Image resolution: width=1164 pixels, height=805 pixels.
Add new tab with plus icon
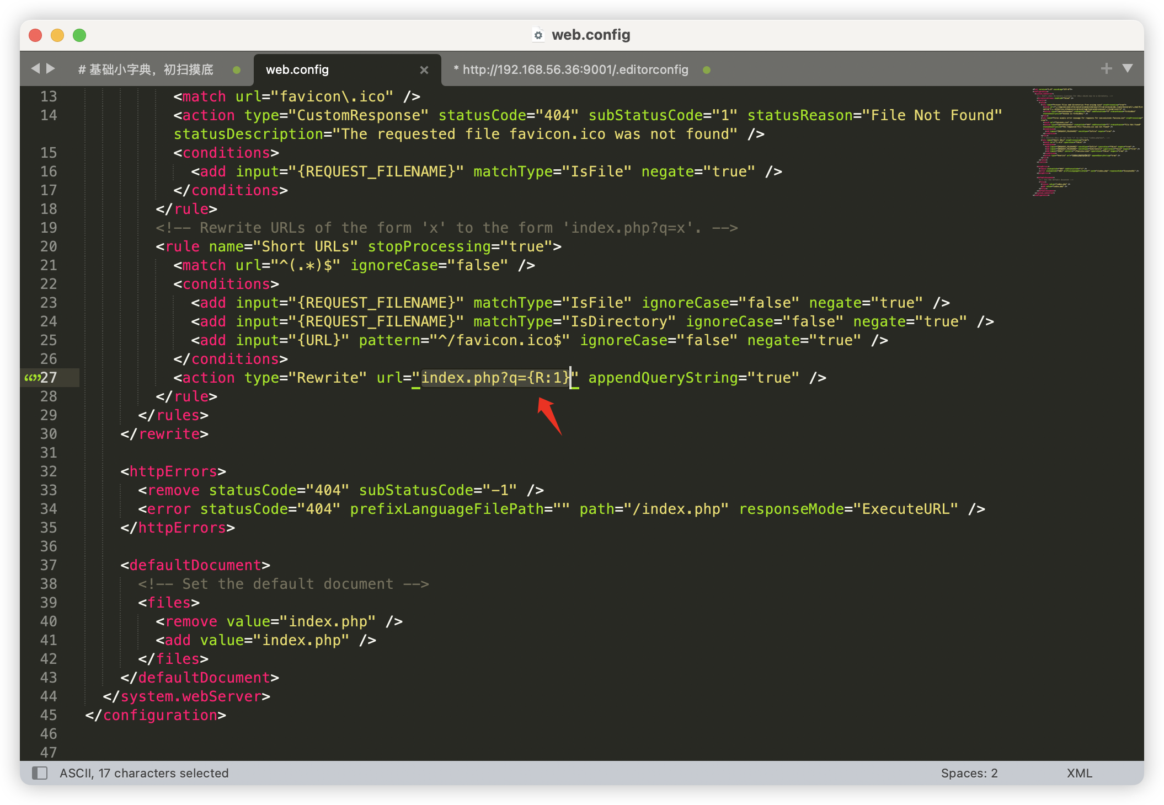pyautogui.click(x=1106, y=68)
